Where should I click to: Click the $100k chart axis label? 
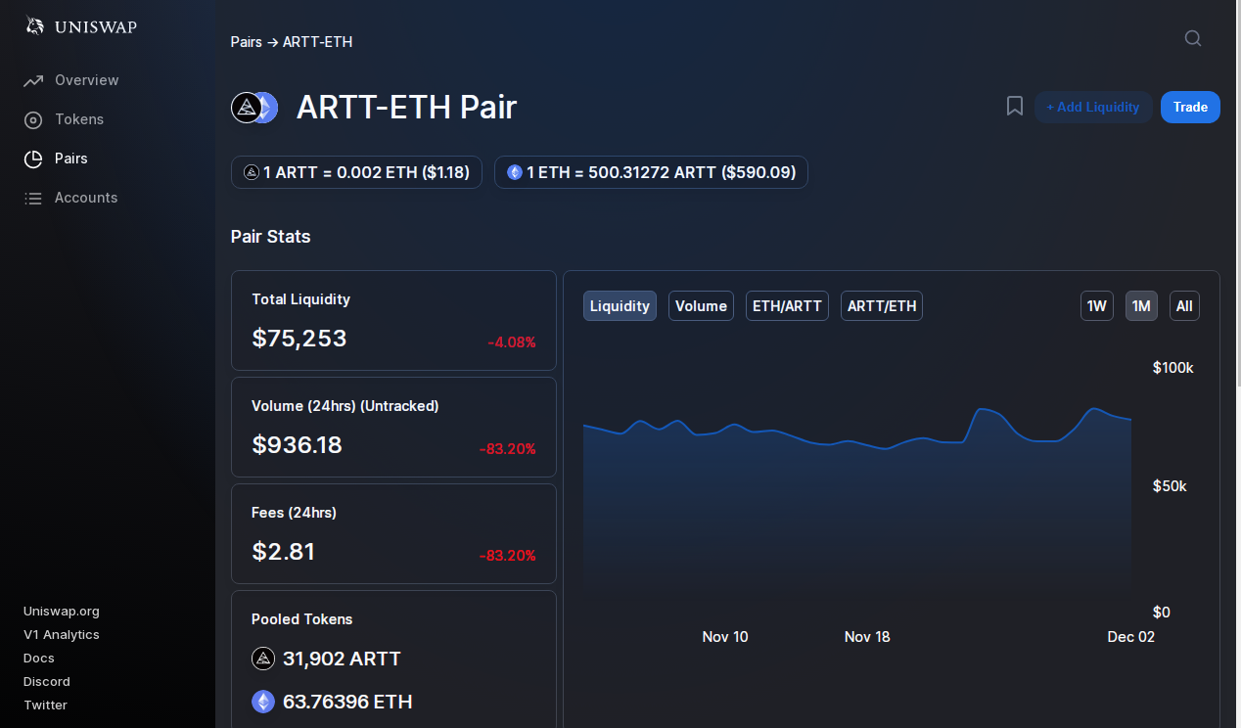coord(1173,368)
